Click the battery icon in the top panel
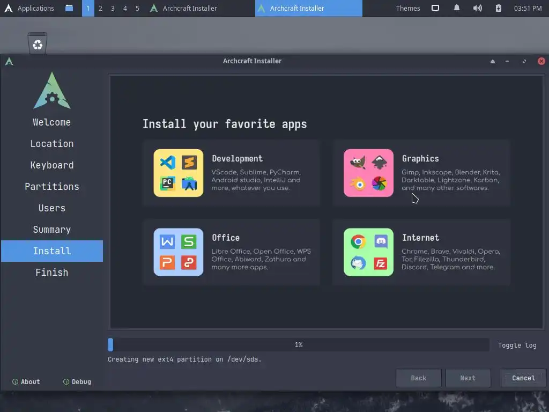549x412 pixels. tap(498, 8)
